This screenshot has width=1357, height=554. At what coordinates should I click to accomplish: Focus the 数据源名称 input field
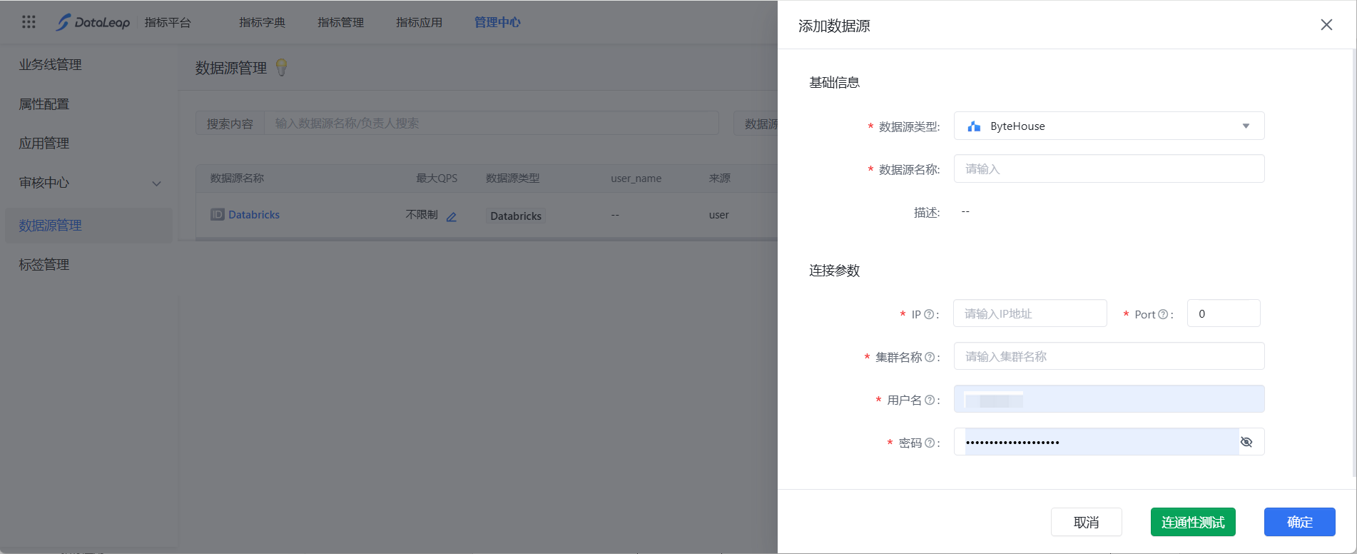1109,169
